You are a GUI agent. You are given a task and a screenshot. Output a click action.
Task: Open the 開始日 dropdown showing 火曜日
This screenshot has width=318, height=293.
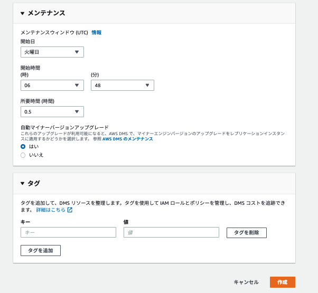click(52, 52)
